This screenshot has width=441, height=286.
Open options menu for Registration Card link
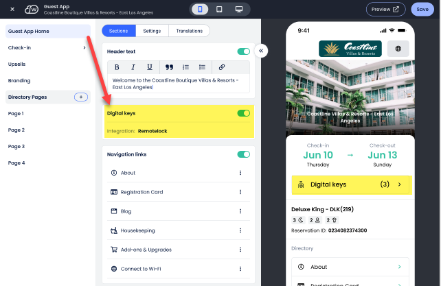240,192
